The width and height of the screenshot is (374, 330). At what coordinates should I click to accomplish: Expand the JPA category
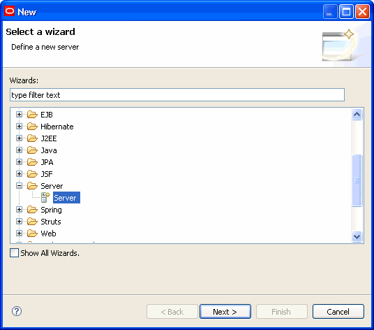(x=19, y=162)
